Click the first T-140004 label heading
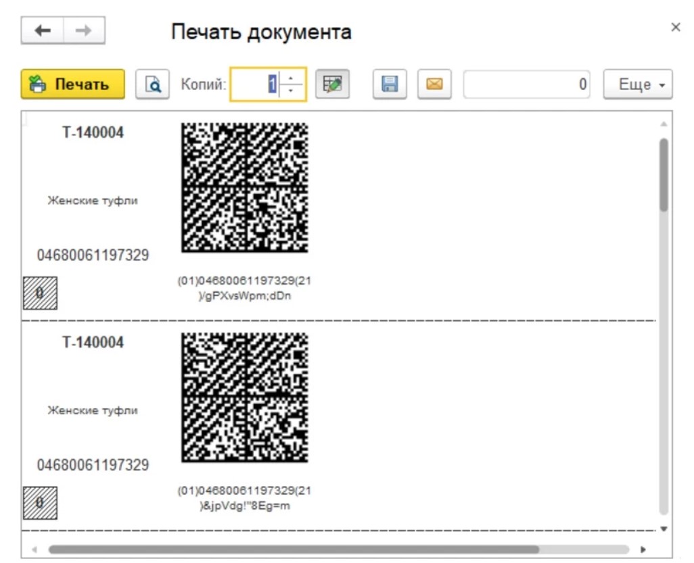This screenshot has height=563, width=694. tap(93, 132)
